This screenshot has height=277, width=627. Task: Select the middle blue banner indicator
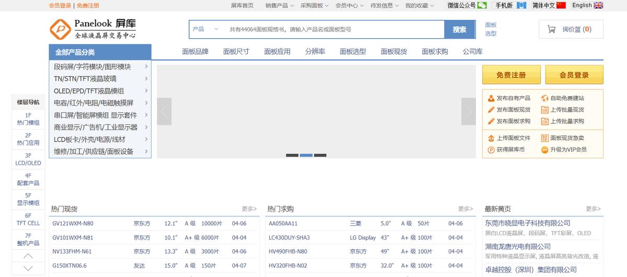306,155
